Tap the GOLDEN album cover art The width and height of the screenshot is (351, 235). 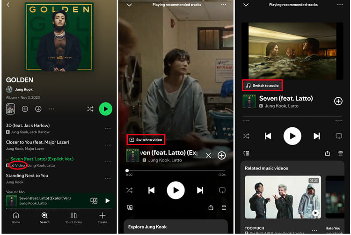59,37
